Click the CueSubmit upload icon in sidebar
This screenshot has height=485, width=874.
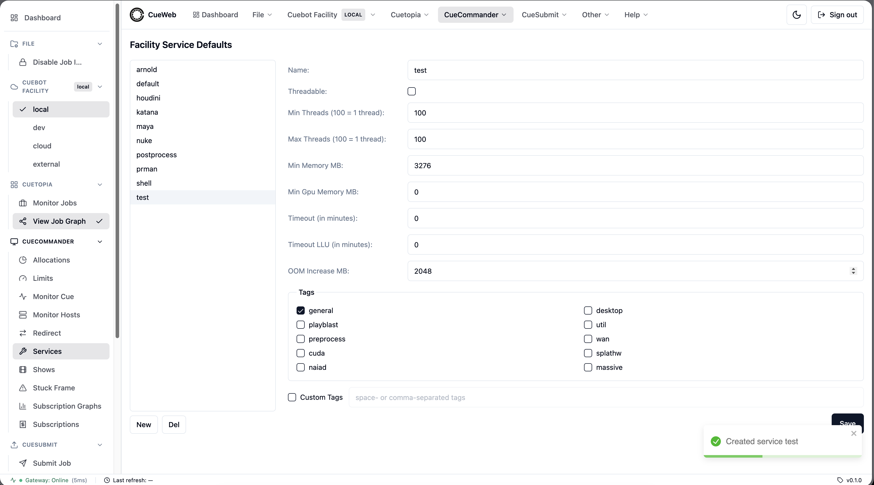(x=14, y=445)
